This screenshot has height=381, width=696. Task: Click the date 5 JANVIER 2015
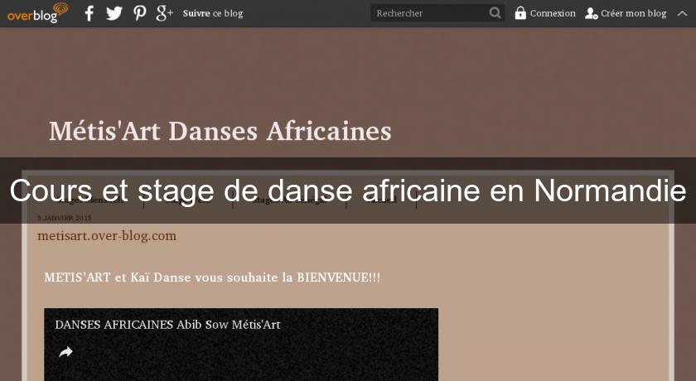pyautogui.click(x=65, y=218)
